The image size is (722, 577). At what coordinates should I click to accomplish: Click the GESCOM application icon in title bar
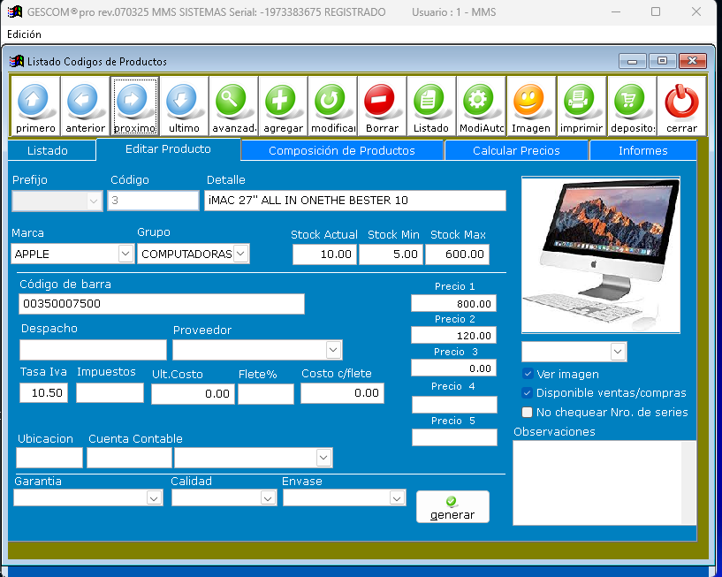[x=15, y=12]
